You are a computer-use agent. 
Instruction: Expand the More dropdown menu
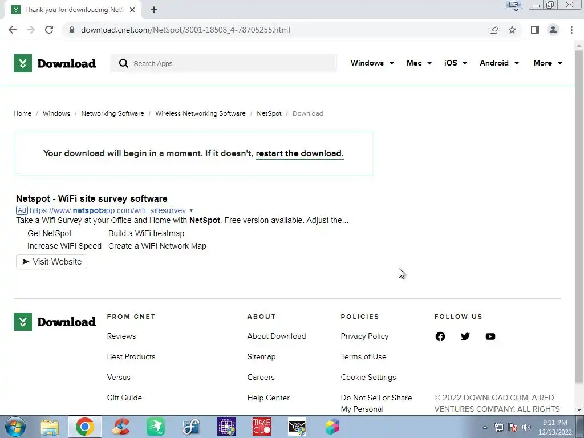coord(547,63)
